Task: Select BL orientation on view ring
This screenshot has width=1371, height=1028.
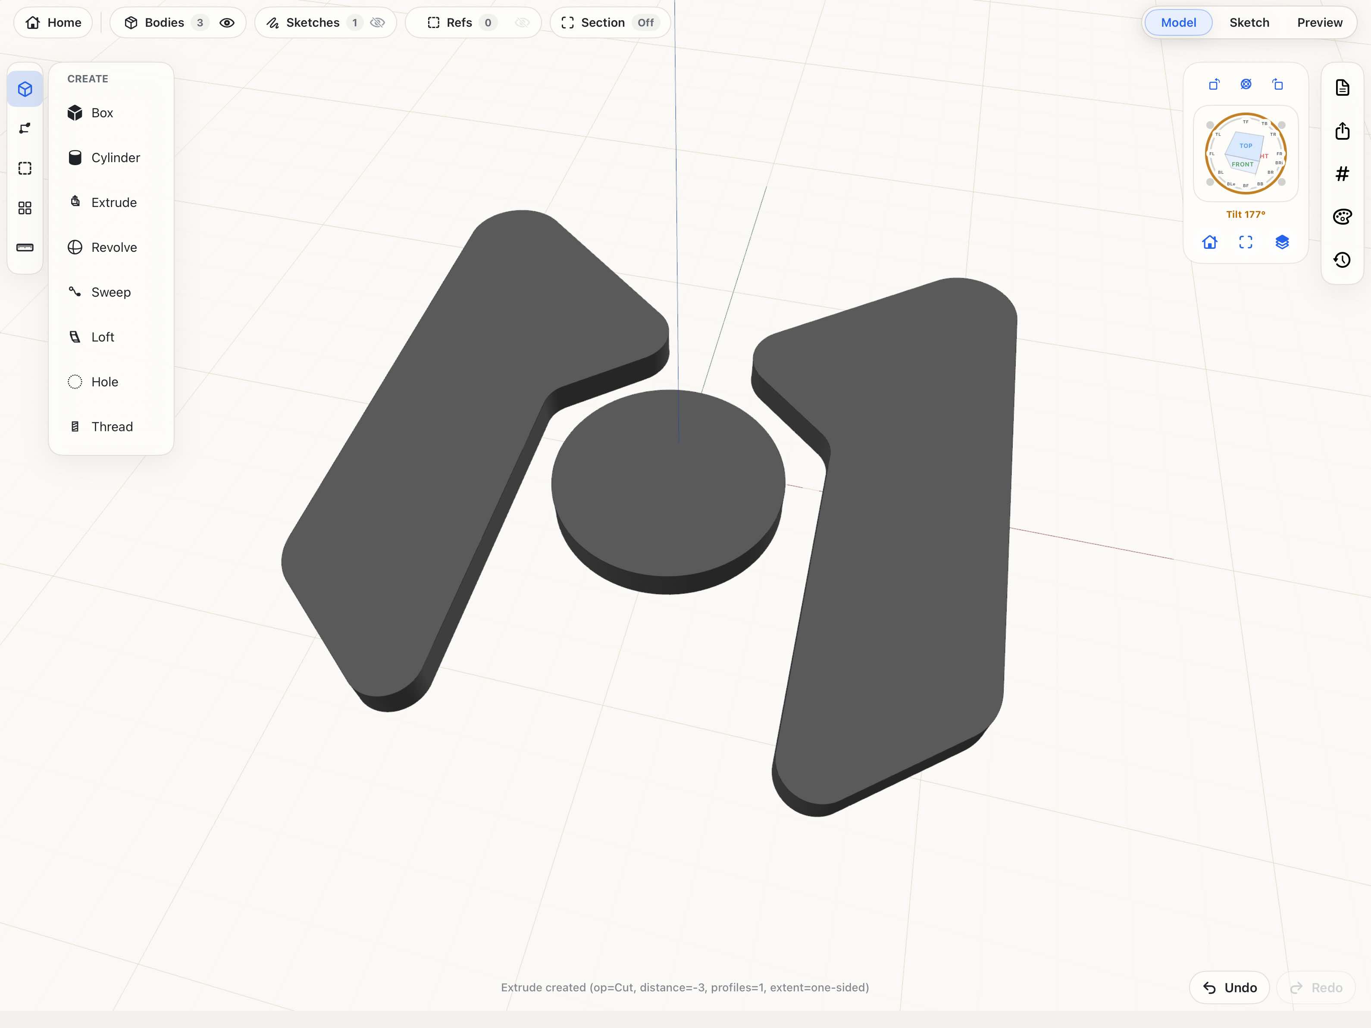Action: (x=1221, y=172)
